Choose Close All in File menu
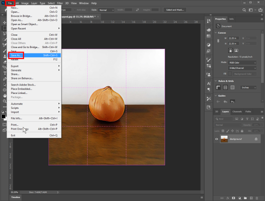This screenshot has width=265, height=201. click(34, 39)
